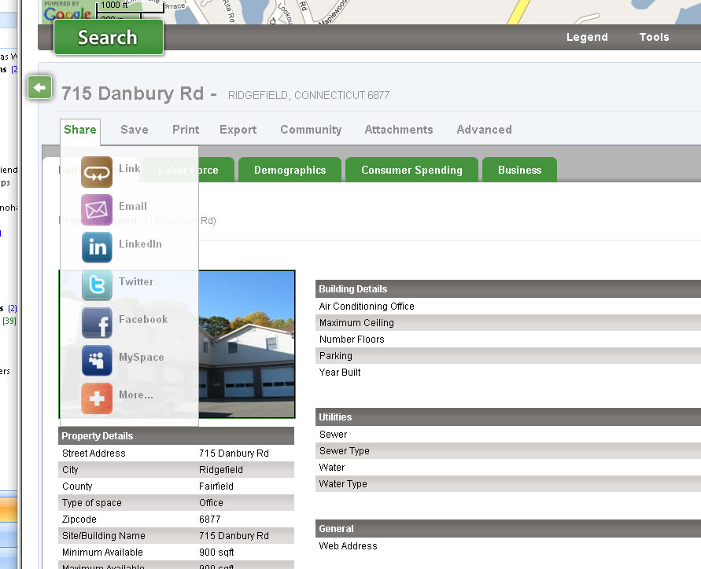Open the Share menu
The height and width of the screenshot is (569, 701).
[80, 130]
